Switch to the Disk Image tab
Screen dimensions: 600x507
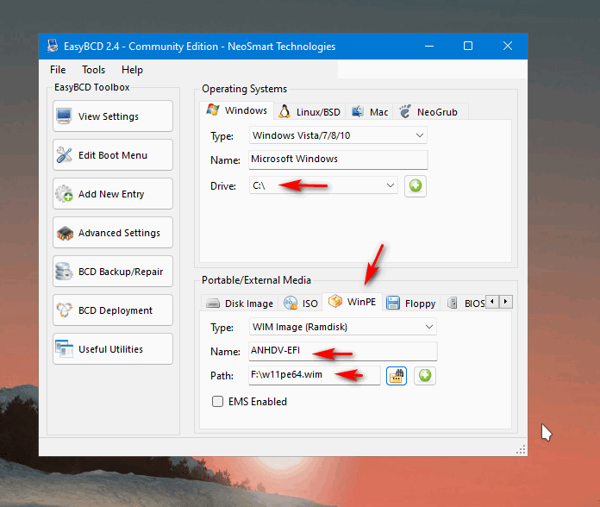pos(240,304)
